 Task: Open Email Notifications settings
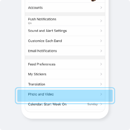click(65, 51)
